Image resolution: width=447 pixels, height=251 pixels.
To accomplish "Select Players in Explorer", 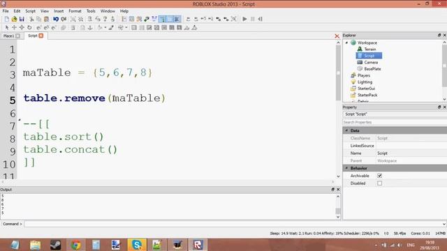I will (364, 75).
